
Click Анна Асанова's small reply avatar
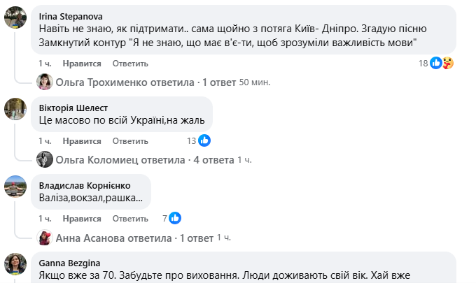45,238
